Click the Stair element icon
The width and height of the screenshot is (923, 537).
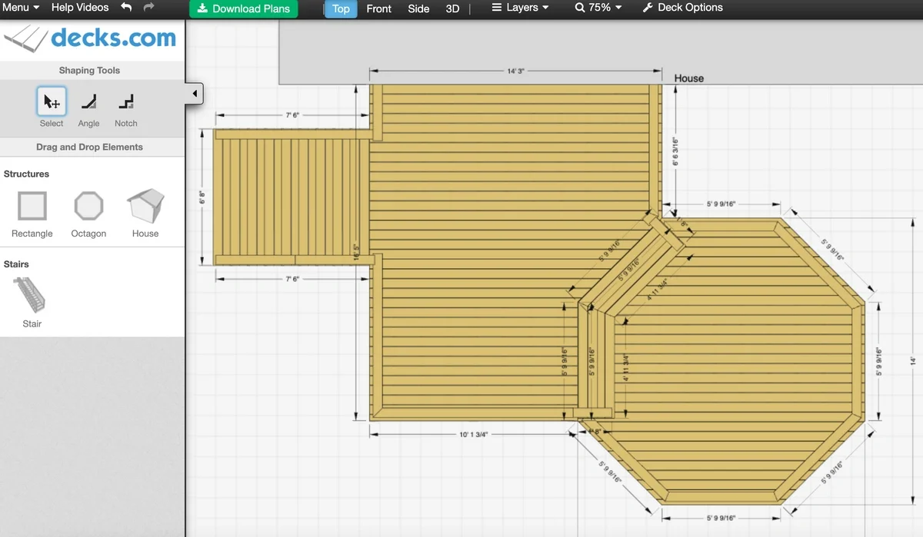click(32, 296)
